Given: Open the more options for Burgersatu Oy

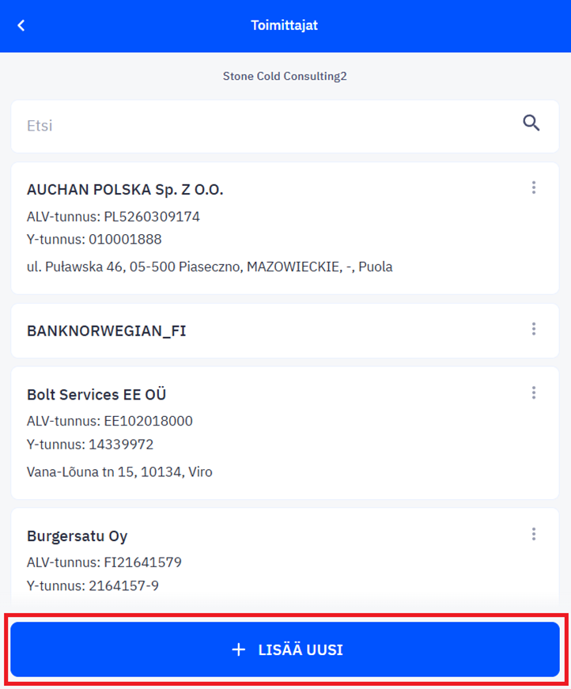Looking at the screenshot, I should click(534, 534).
